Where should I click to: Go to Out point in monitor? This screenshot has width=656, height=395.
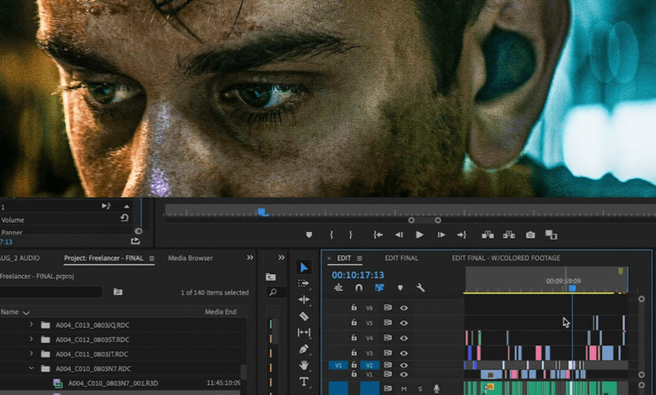(x=462, y=235)
